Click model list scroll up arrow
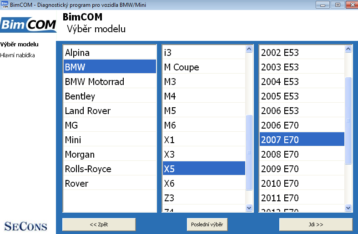 point(249,49)
